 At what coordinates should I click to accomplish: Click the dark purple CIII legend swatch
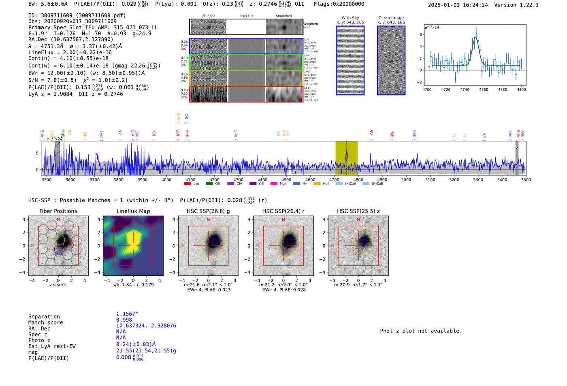(253, 183)
